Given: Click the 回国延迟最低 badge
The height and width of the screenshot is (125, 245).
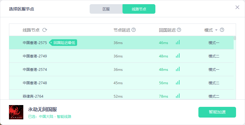Looking at the screenshot, I should 64,43.
